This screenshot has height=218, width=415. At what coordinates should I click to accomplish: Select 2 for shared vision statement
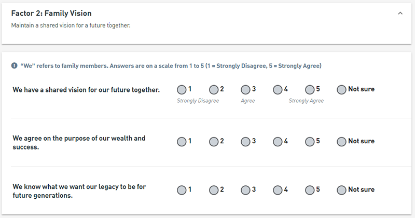click(x=214, y=89)
